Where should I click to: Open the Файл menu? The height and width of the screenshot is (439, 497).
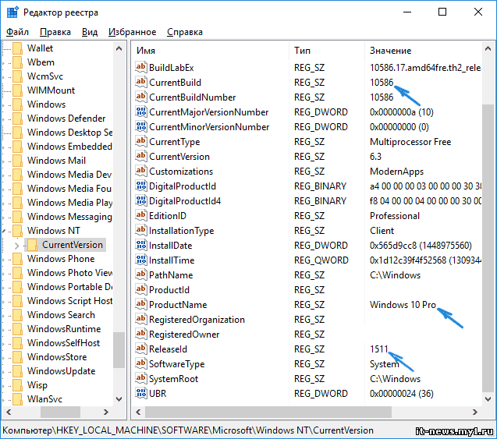click(x=17, y=32)
